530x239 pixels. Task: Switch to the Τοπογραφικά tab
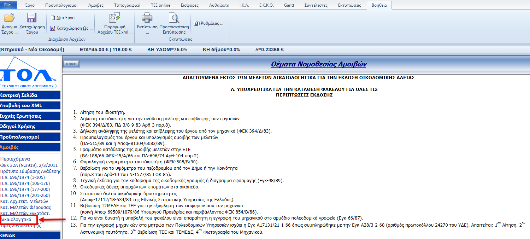point(127,5)
